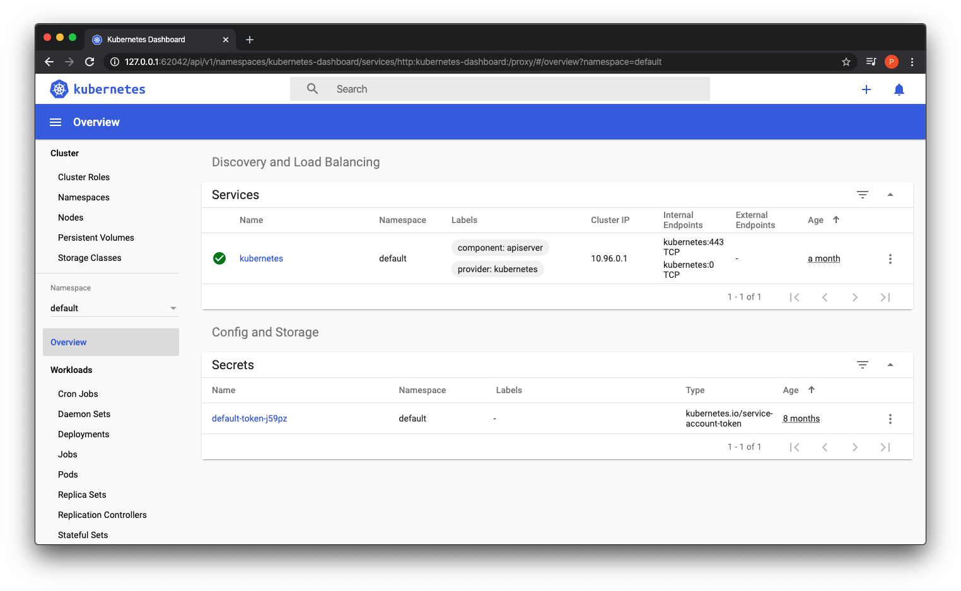This screenshot has width=961, height=591.
Task: Select Namespaces in sidebar
Action: [84, 197]
